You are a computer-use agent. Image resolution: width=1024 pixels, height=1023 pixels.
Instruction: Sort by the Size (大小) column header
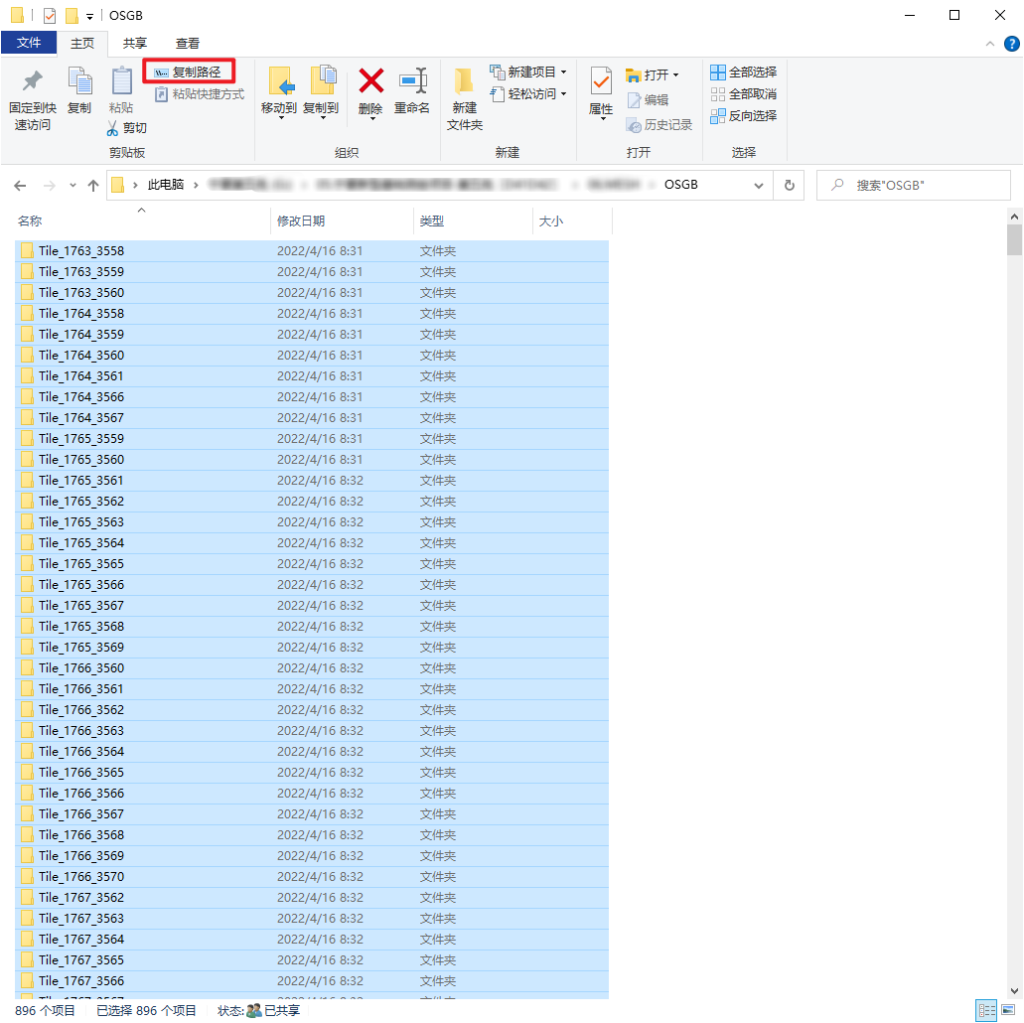573,220
